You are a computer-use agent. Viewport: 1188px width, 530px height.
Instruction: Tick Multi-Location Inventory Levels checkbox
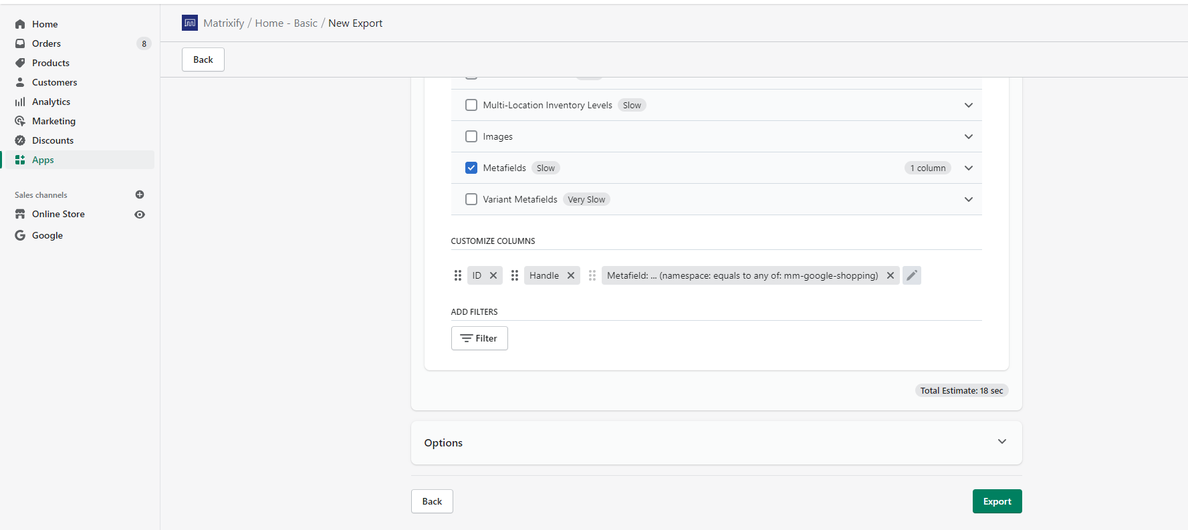pyautogui.click(x=471, y=105)
